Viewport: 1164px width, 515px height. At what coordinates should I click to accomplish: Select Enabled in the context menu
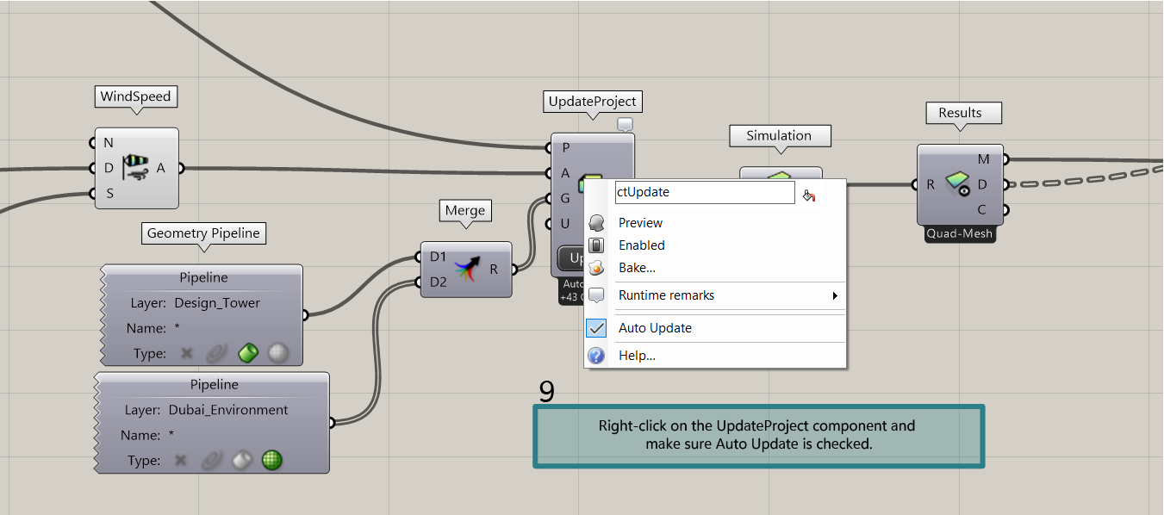tap(642, 245)
